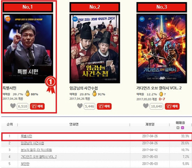Open the Guardians of the Galaxy poster

coord(162,48)
